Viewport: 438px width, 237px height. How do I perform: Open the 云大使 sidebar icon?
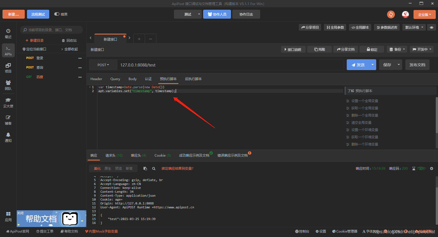click(x=8, y=103)
